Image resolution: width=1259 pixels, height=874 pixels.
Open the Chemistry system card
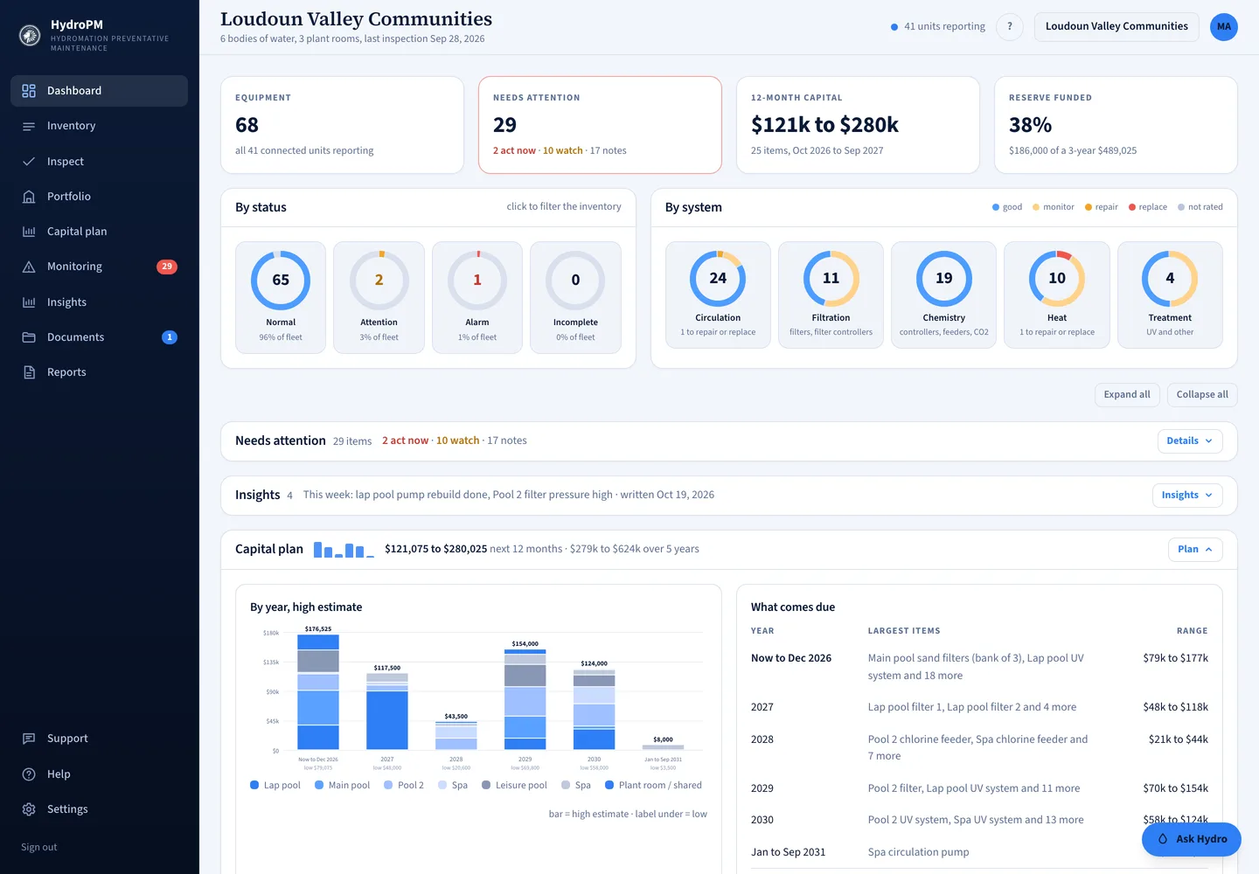pyautogui.click(x=944, y=295)
